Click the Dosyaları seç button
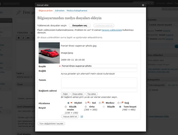 (80, 26)
